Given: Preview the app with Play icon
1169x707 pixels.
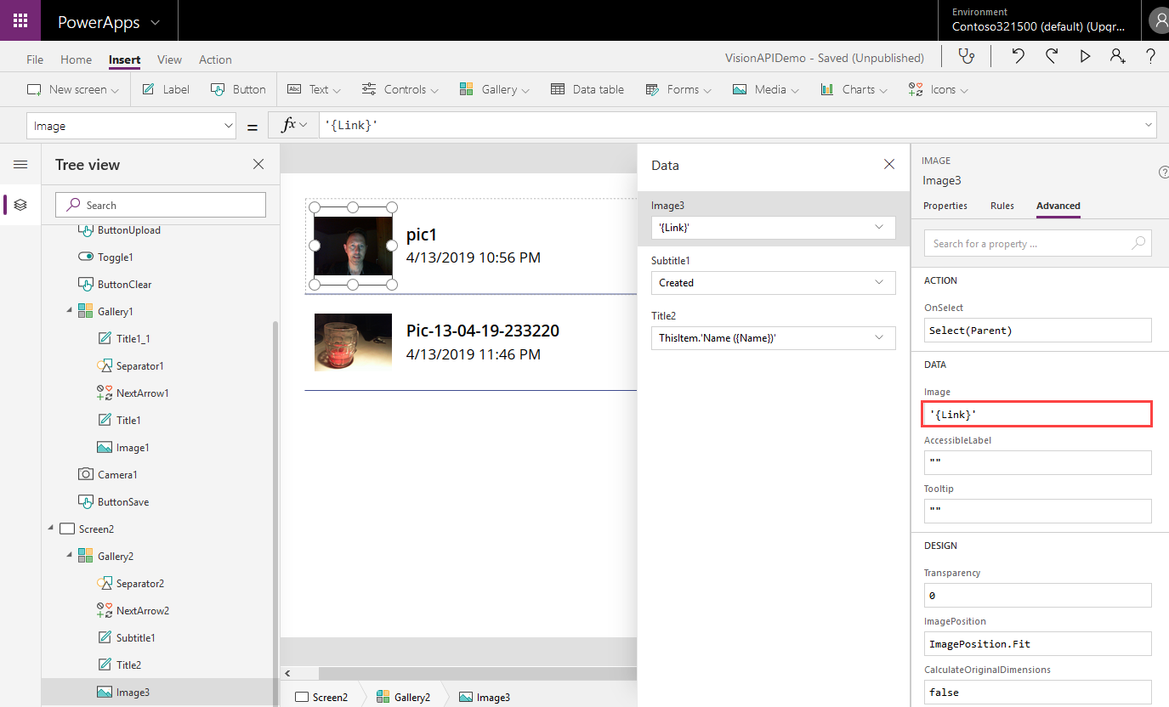Looking at the screenshot, I should coord(1085,57).
